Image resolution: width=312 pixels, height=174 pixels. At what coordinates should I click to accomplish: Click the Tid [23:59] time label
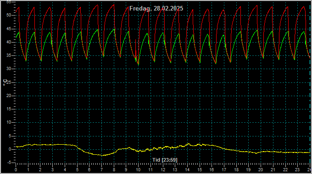click(x=165, y=160)
